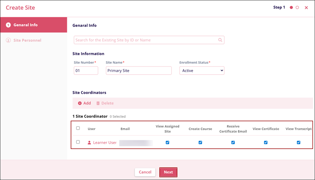This screenshot has height=180, width=315.
Task: Toggle the select-all coordinators checkbox
Action: (78, 128)
